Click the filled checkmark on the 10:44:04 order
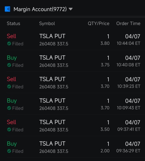 (x=9, y=44)
